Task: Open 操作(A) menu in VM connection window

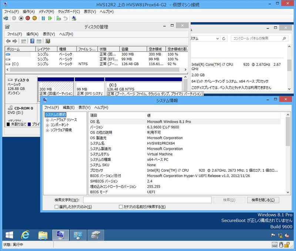Action: coord(29,12)
